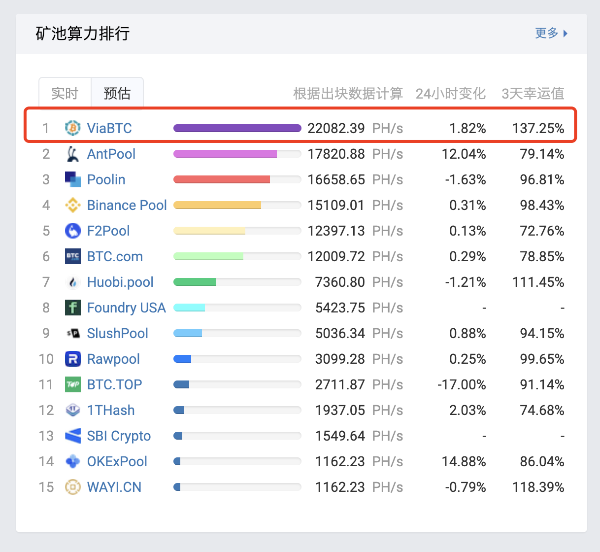Click the BTC.TOP logo icon
This screenshot has width=600, height=552.
[73, 384]
